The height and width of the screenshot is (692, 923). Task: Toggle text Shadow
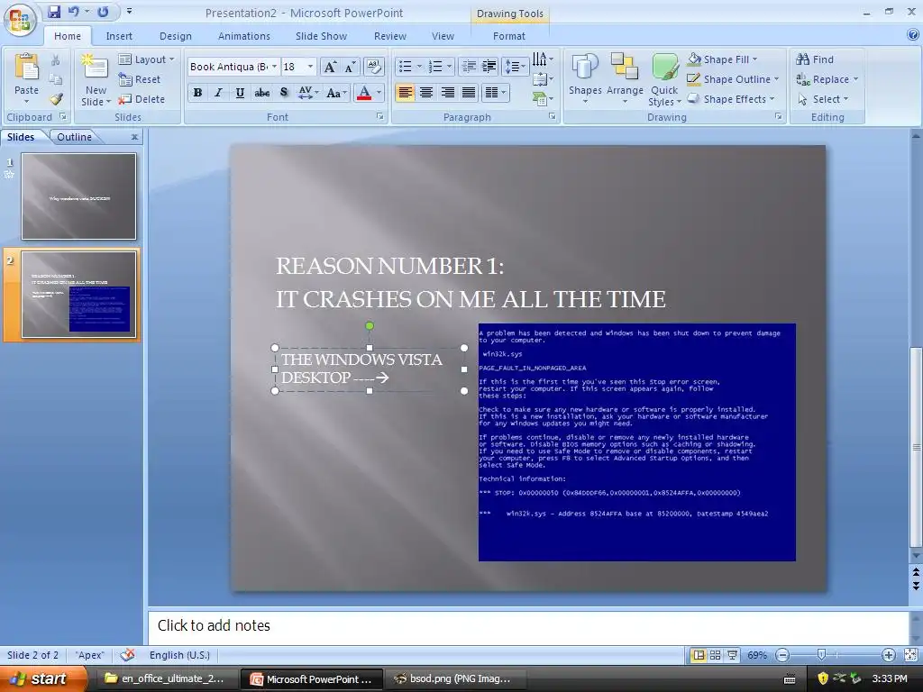pyautogui.click(x=284, y=93)
